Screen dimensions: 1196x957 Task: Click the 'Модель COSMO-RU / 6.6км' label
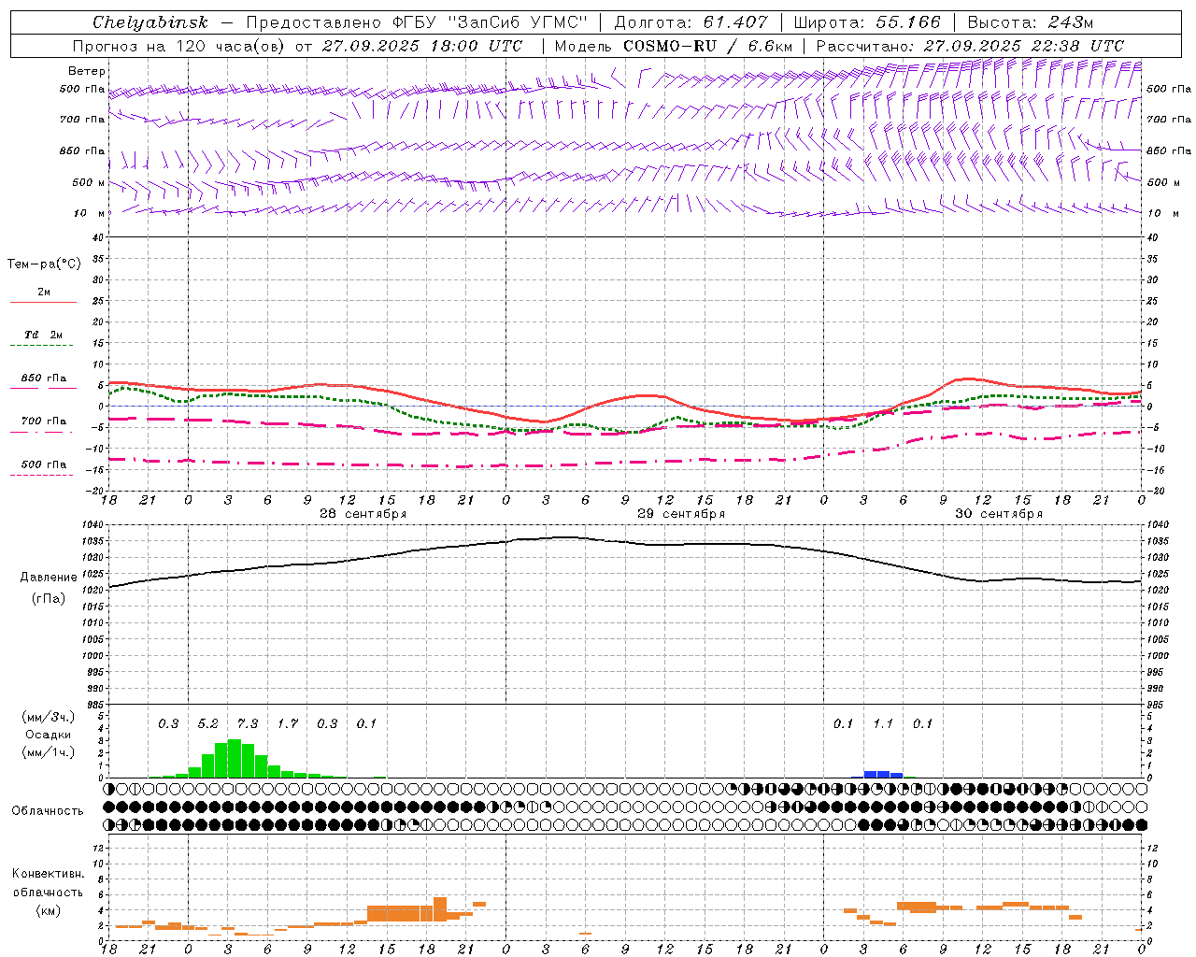[x=673, y=46]
